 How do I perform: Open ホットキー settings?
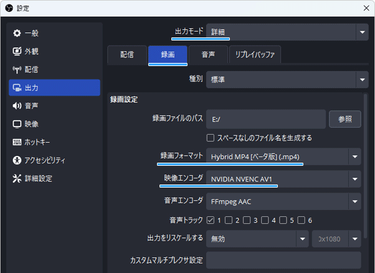[55, 142]
